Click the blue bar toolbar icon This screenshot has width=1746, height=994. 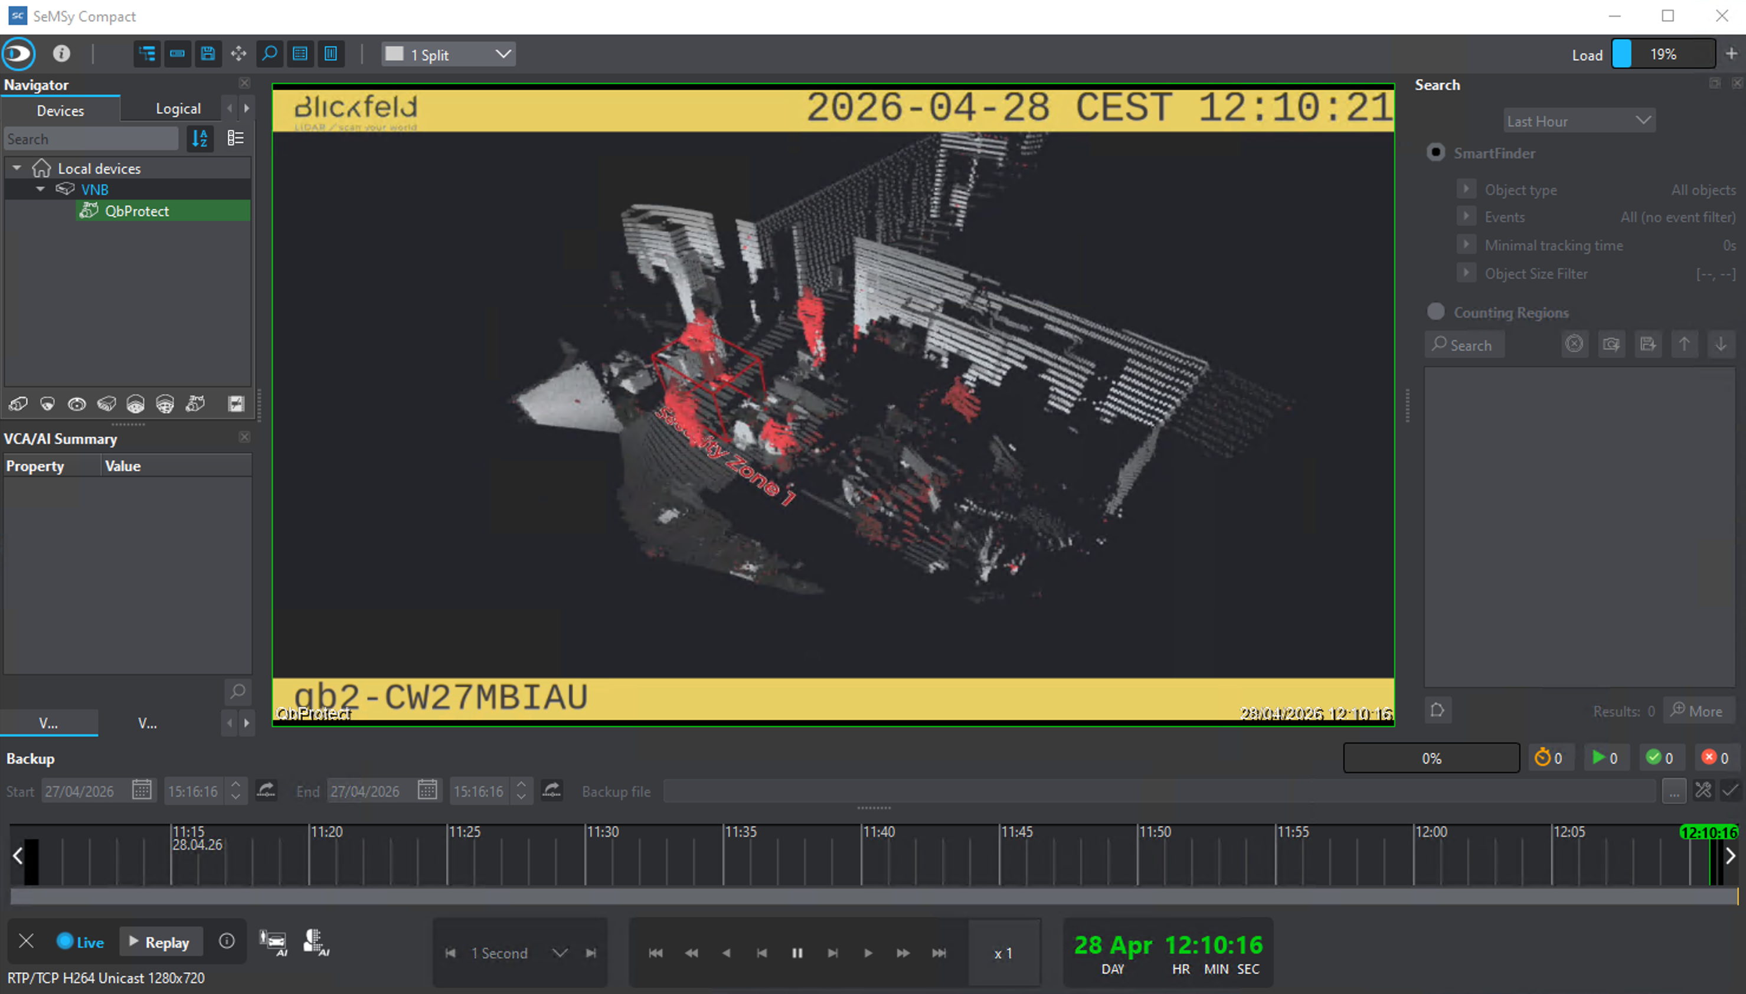click(x=178, y=54)
